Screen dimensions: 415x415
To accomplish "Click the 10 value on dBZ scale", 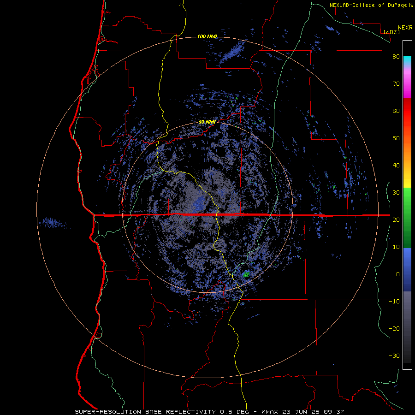I will 396,247.
